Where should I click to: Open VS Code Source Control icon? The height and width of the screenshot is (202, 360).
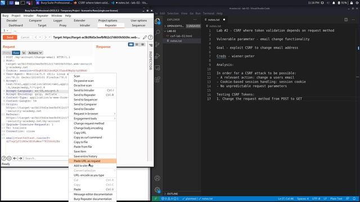[157, 44]
